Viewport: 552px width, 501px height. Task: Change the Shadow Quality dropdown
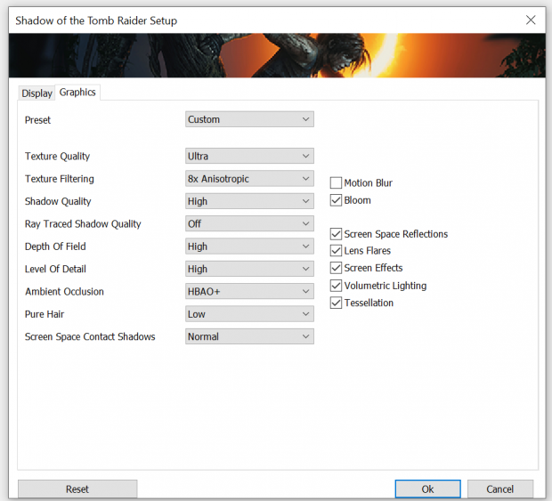[249, 201]
